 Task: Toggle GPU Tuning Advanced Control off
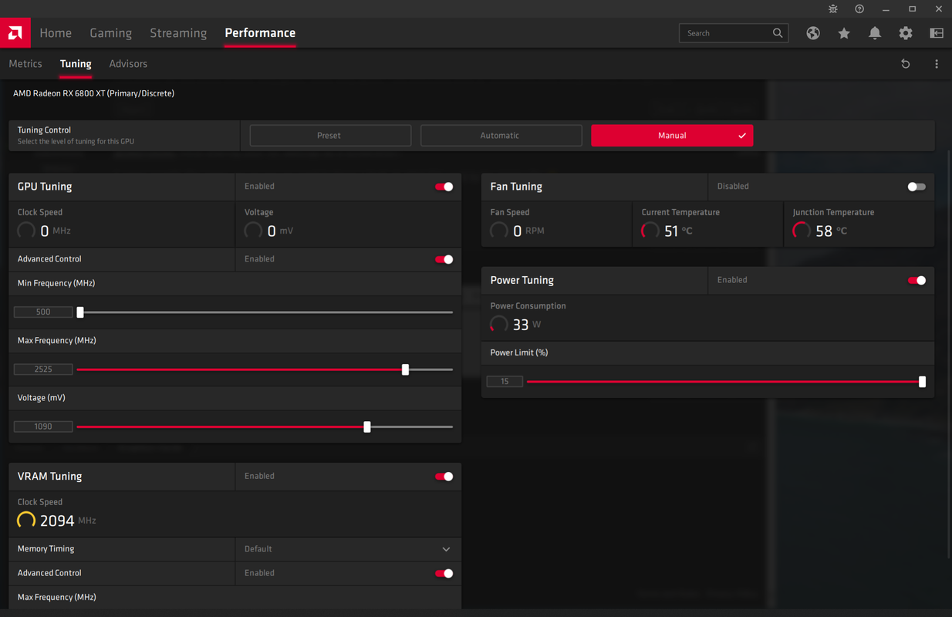click(444, 259)
